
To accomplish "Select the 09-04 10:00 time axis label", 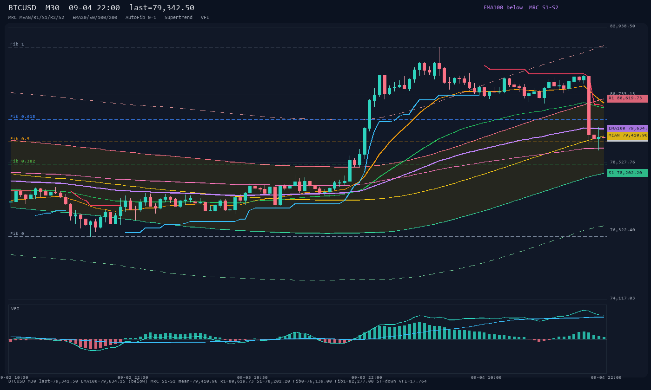I will pos(486,377).
